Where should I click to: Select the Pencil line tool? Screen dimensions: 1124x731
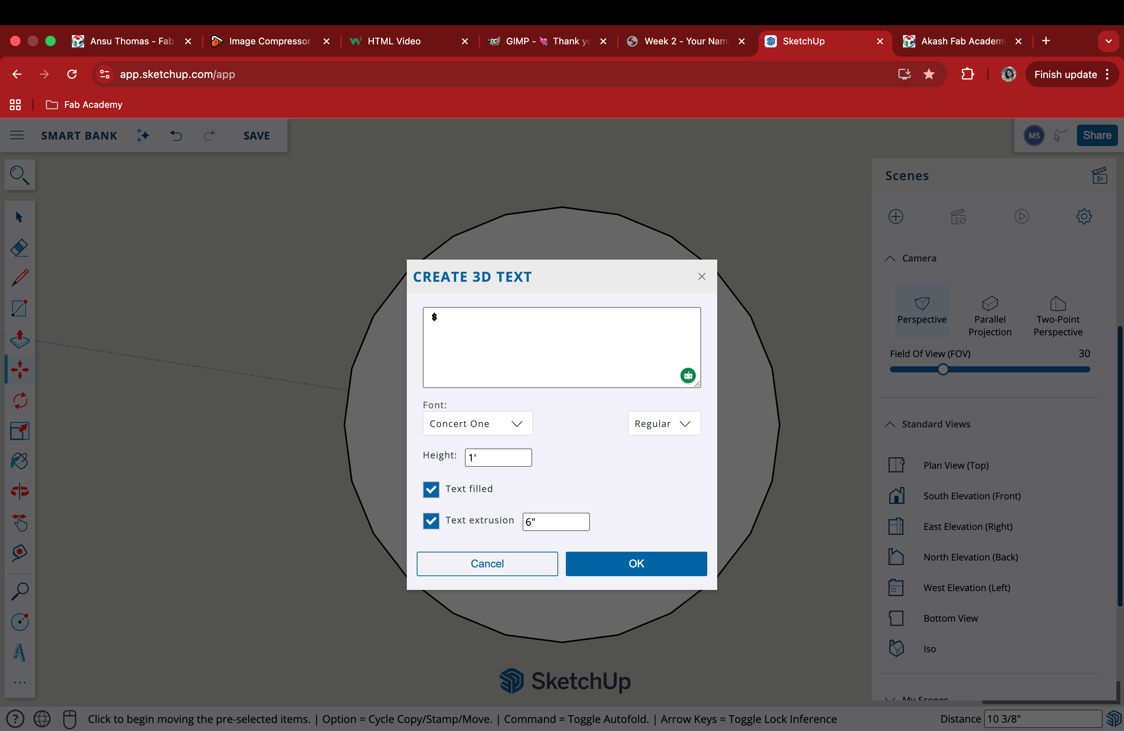[x=19, y=278]
